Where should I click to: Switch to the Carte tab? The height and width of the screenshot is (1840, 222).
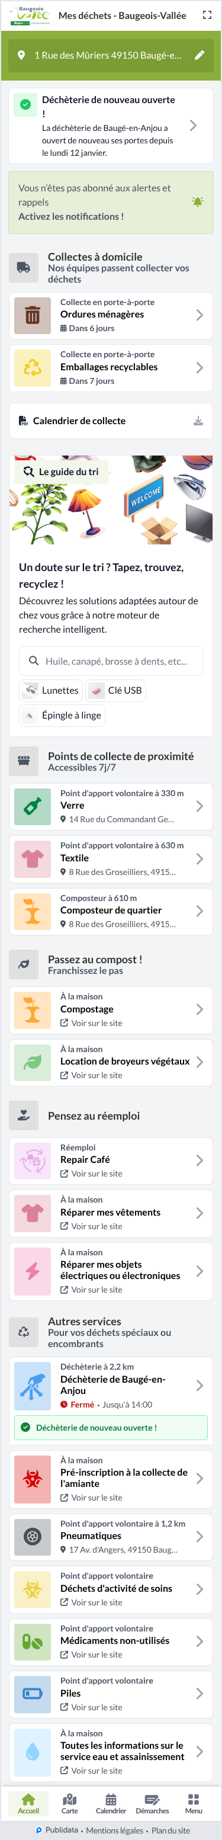(70, 1804)
